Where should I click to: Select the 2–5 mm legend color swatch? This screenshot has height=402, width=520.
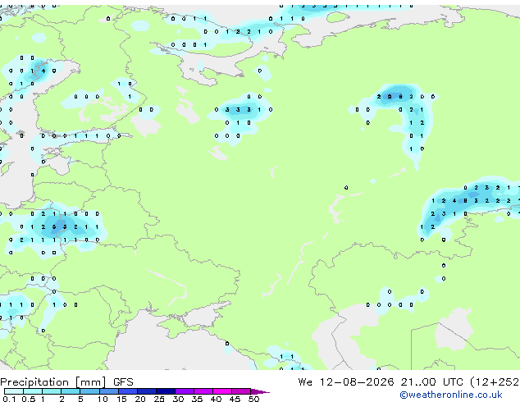click(71, 391)
